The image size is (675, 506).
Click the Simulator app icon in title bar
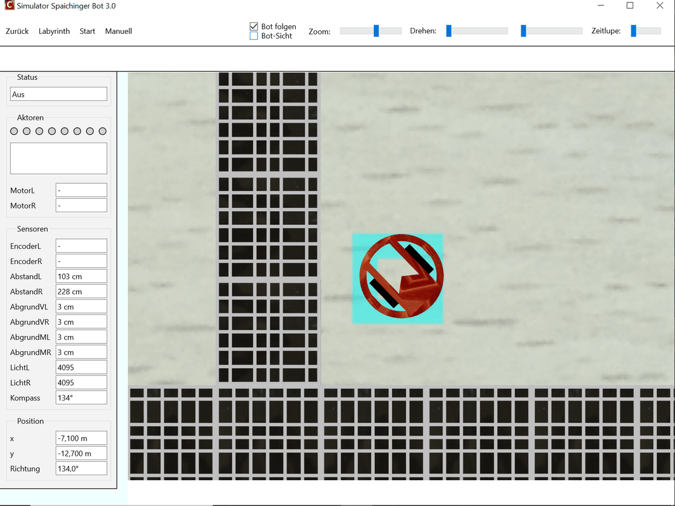[8, 6]
